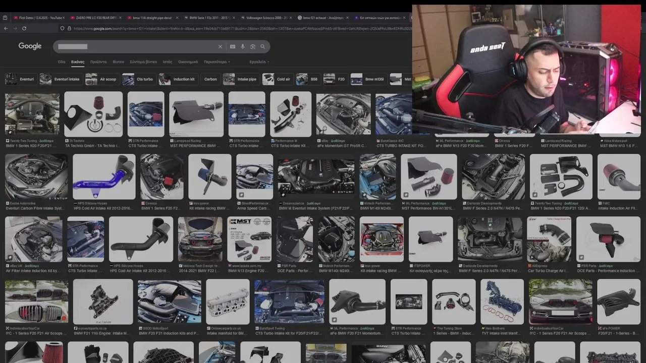Select the Cold air filter chip

278,79
